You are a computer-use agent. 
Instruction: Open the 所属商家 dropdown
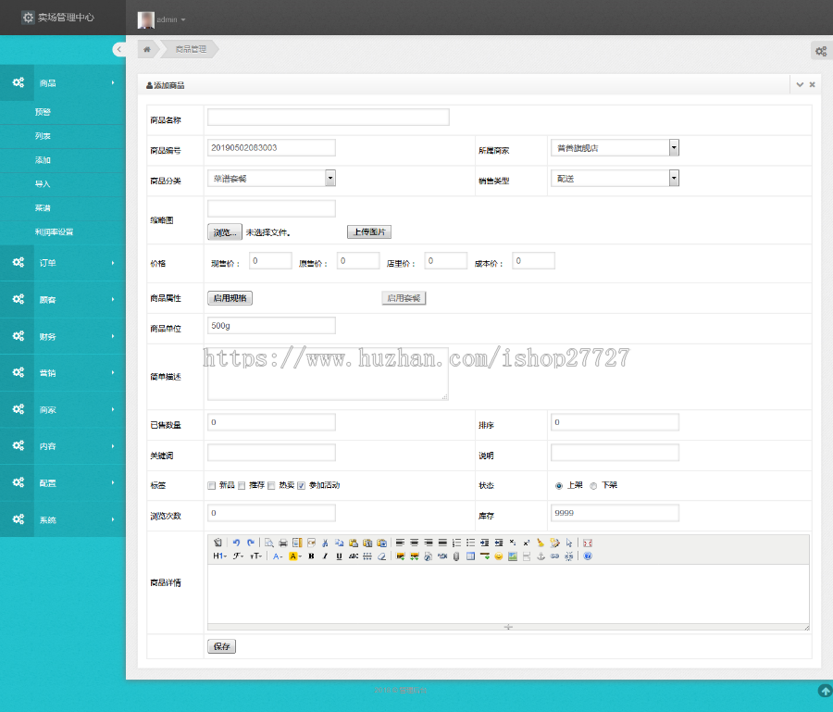[x=615, y=148]
